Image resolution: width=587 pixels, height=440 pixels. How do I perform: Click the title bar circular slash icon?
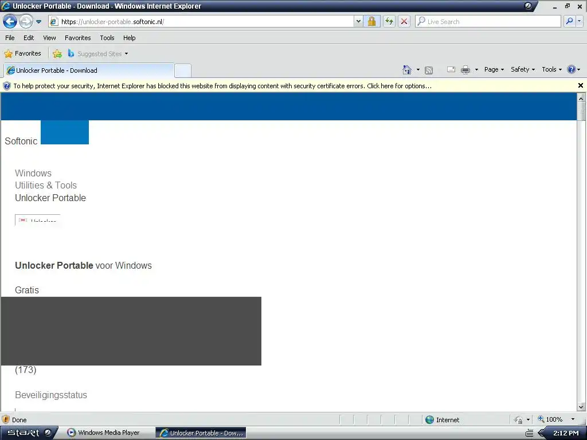[528, 6]
